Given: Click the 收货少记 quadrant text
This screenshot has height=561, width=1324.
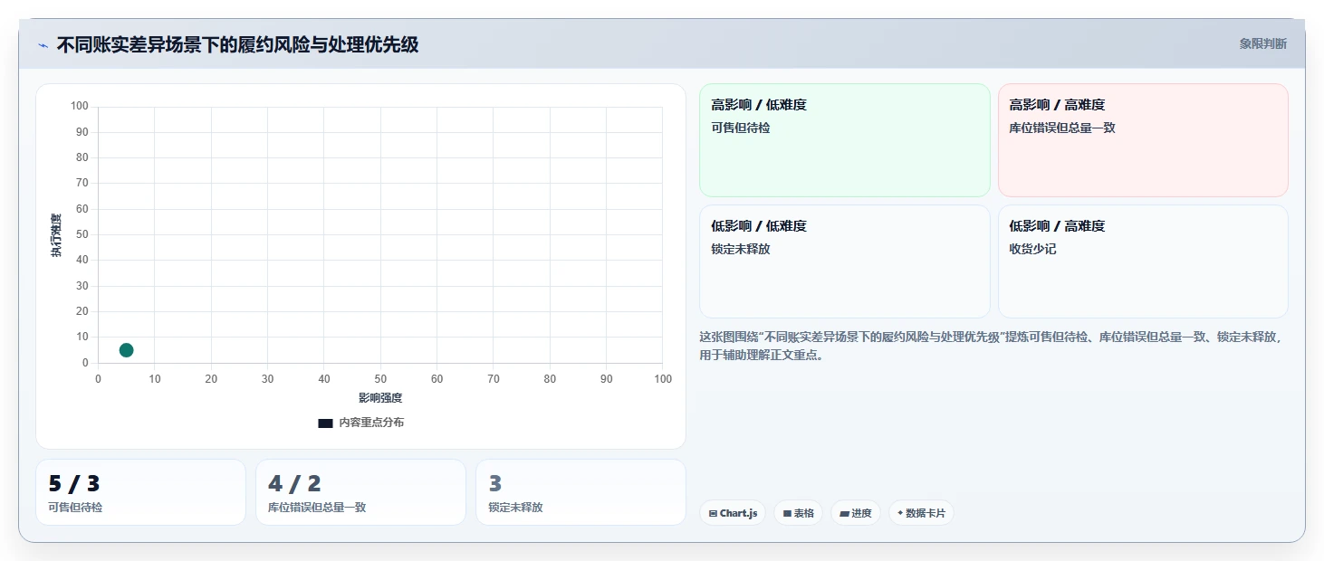Looking at the screenshot, I should point(1033,249).
